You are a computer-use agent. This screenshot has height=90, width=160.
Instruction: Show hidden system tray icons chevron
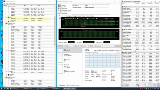(140, 89)
